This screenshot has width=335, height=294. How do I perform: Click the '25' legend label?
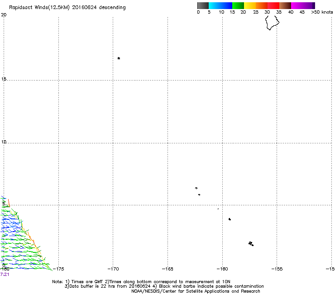pos(256,12)
